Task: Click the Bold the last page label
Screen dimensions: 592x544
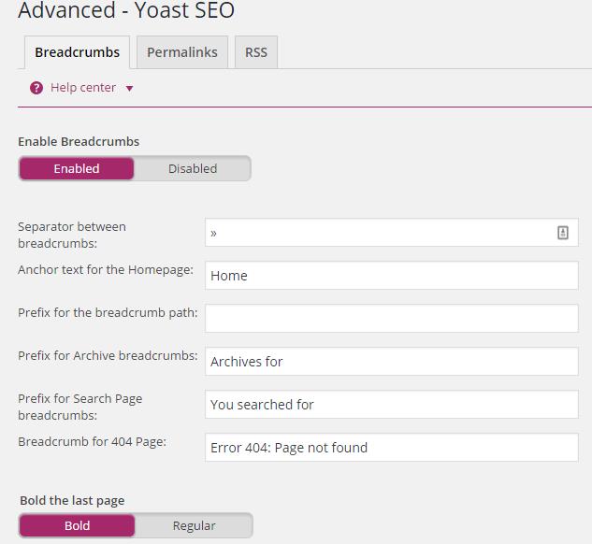Action: (72, 501)
